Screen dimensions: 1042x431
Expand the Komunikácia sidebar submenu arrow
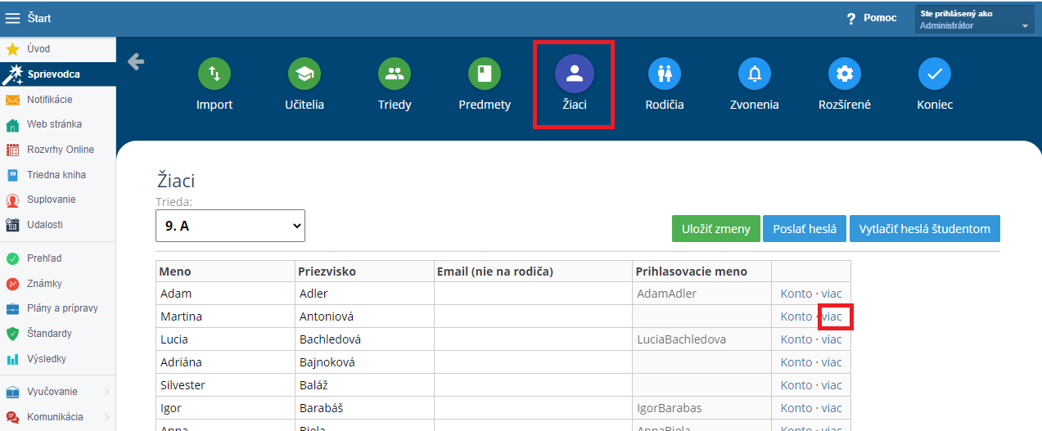click(107, 417)
